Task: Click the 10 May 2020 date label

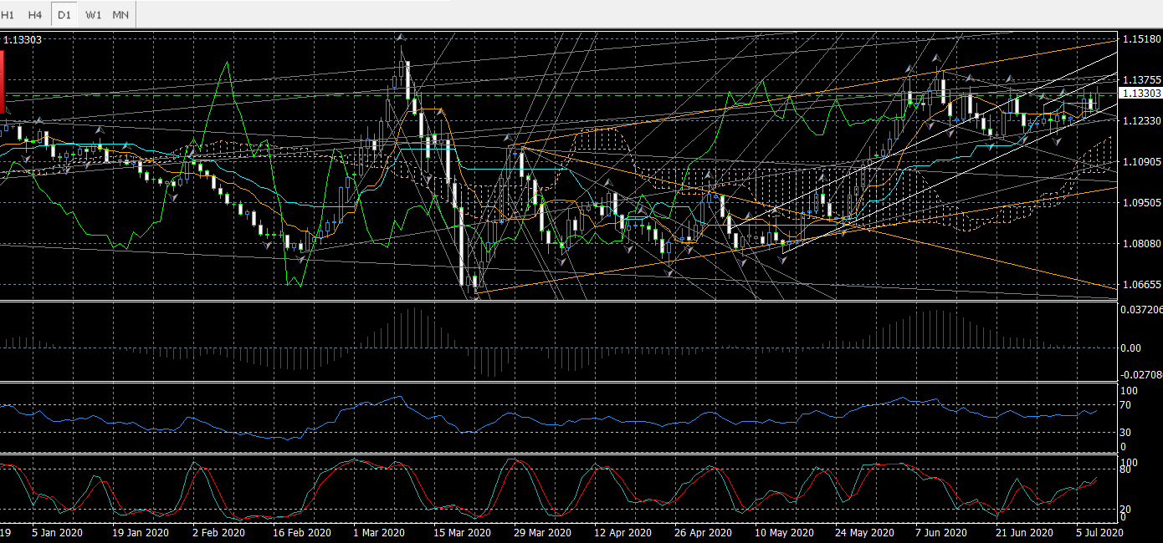Action: (x=784, y=532)
